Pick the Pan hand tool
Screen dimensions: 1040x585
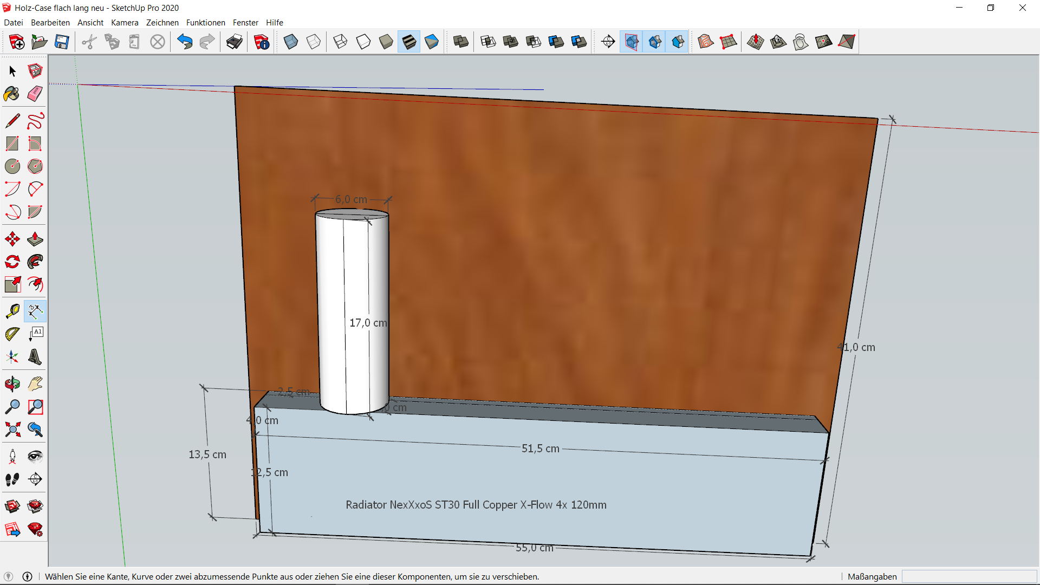click(x=35, y=384)
